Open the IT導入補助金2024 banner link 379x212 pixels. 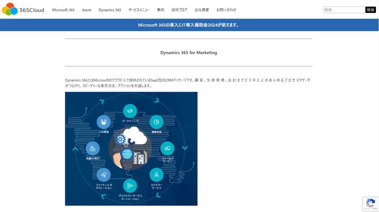click(188, 25)
